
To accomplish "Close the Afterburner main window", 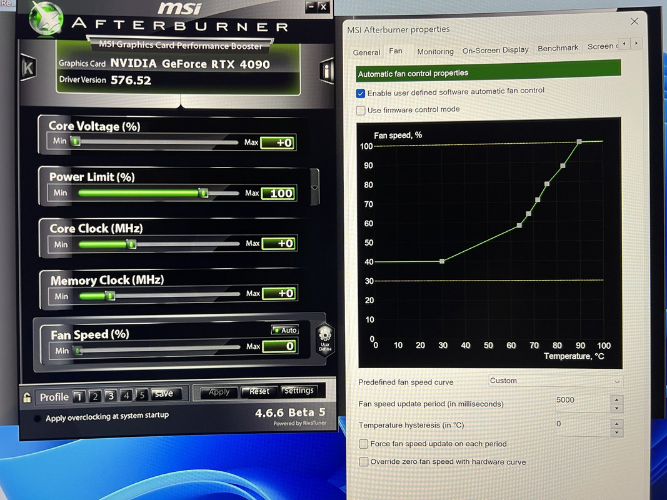I will 323,6.
